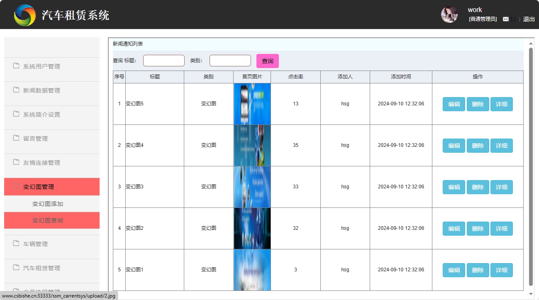Select the 变幻图添加 submenu item
Screen dimensions: 539x300
click(47, 203)
